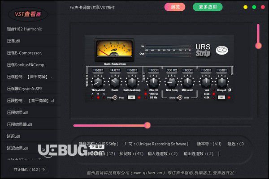Select the 谐音H82 Harmonic plugin

pos(24,29)
